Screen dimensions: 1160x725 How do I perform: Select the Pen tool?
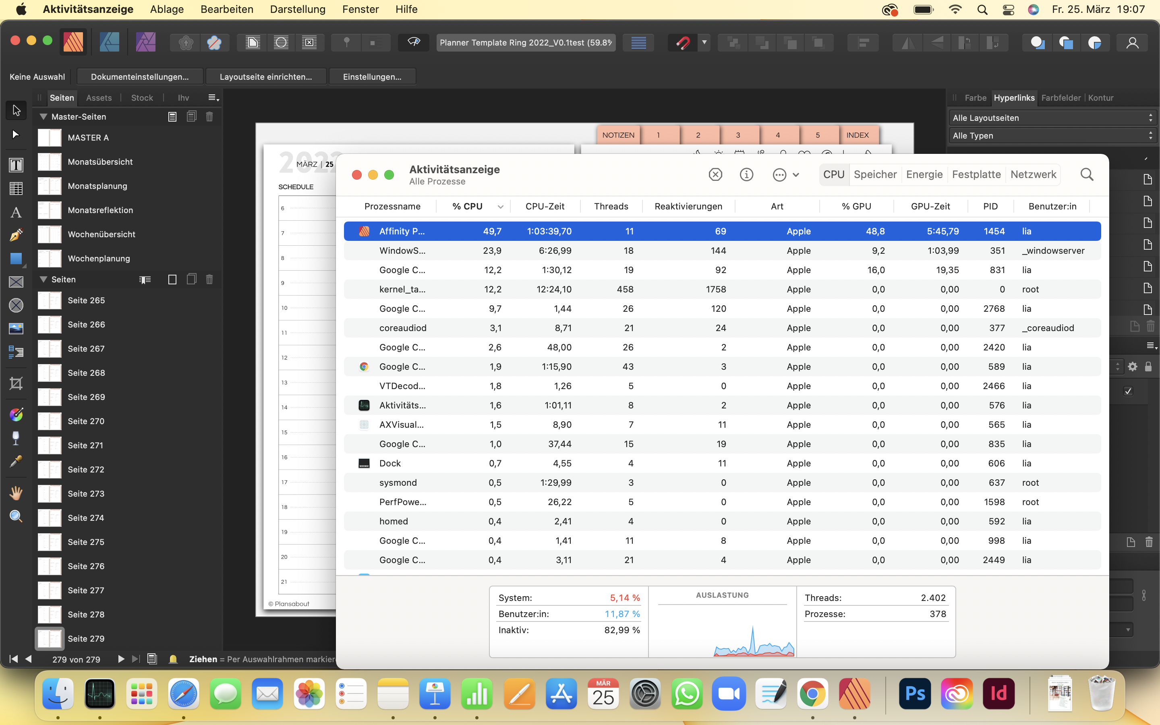(16, 235)
